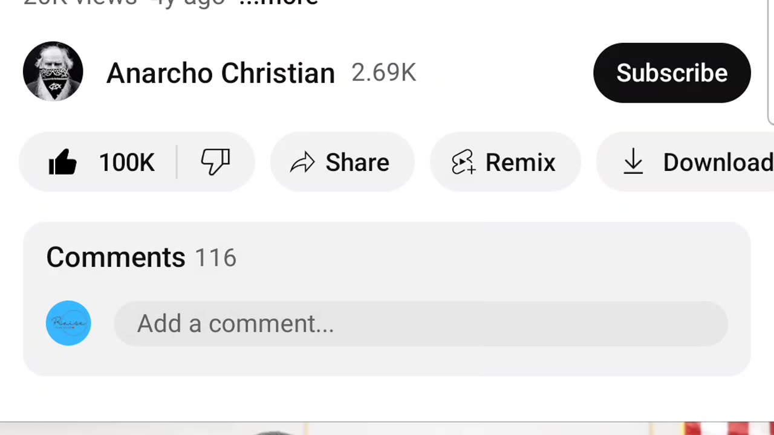
Task: Click the Remix icon
Action: click(463, 163)
